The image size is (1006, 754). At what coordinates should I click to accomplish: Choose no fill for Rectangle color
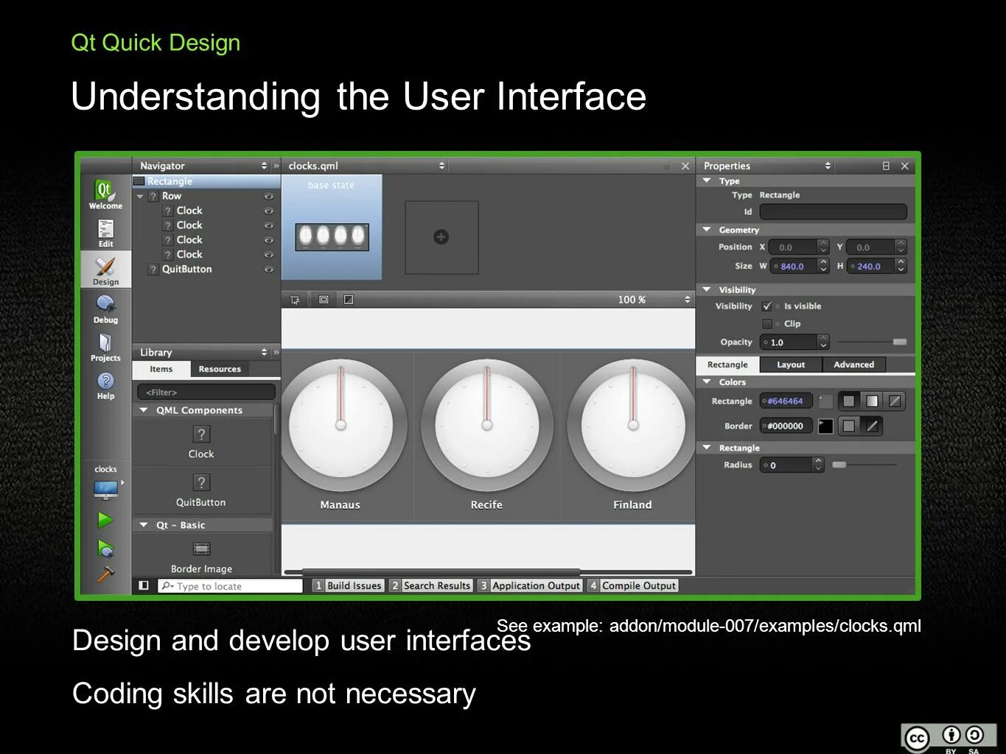895,401
